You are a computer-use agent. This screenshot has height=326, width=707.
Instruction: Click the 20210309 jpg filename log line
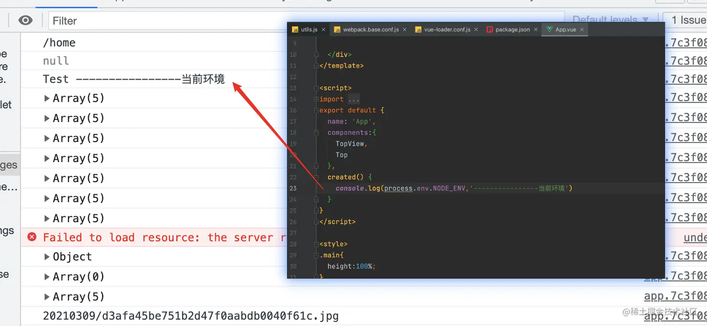pyautogui.click(x=191, y=316)
